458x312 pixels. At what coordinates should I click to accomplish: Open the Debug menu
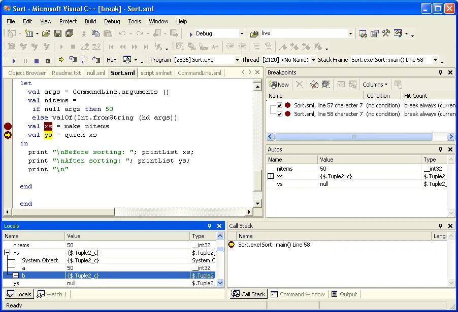[x=112, y=21]
